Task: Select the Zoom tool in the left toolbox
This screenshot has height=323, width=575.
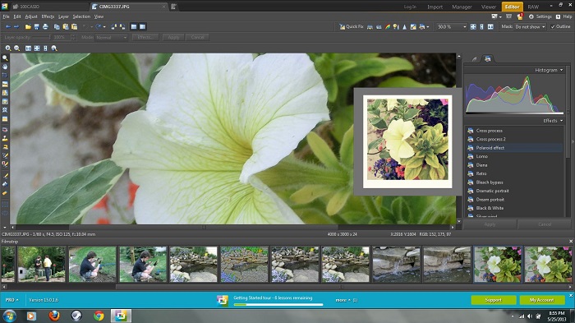Action: pyautogui.click(x=5, y=58)
